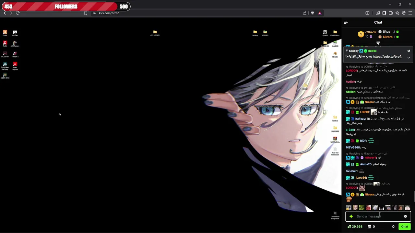The image size is (415, 233).
Task: Click the chat scrollbar thumb
Action: point(414,196)
